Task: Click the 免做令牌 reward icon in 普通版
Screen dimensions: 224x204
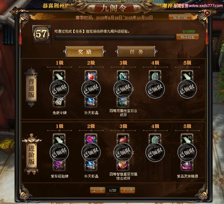Action: (x=59, y=102)
